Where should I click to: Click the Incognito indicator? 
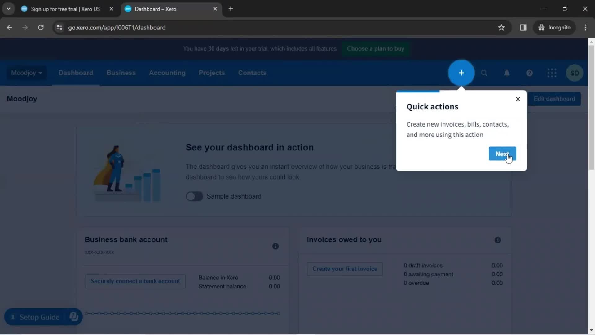tap(554, 28)
